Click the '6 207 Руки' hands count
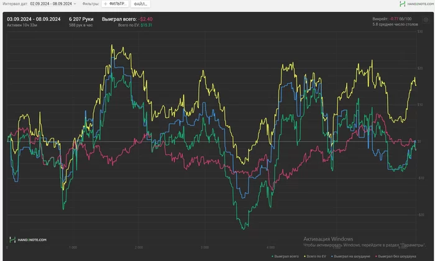The image size is (435, 261). pyautogui.click(x=81, y=19)
